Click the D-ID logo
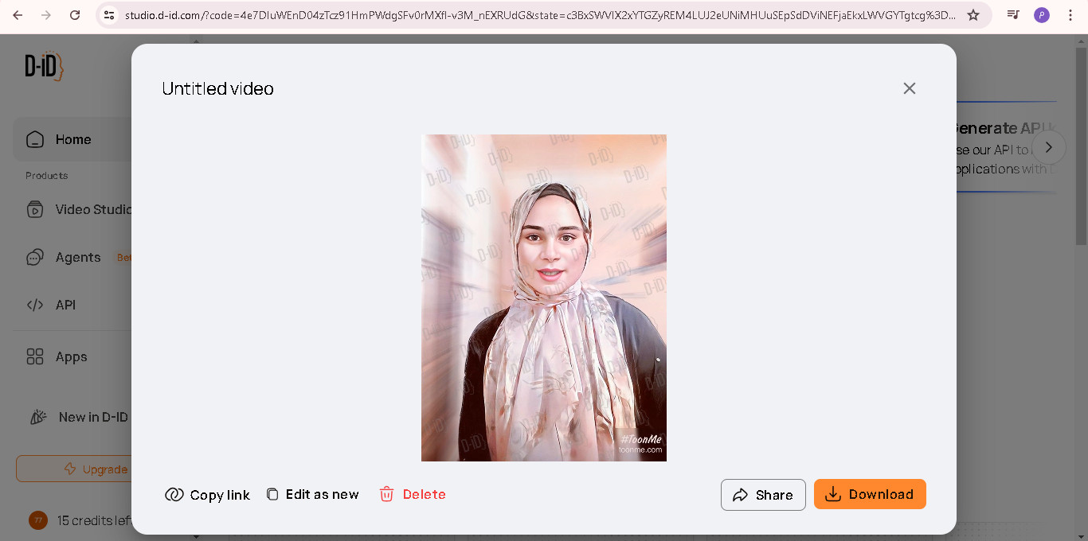 point(44,67)
